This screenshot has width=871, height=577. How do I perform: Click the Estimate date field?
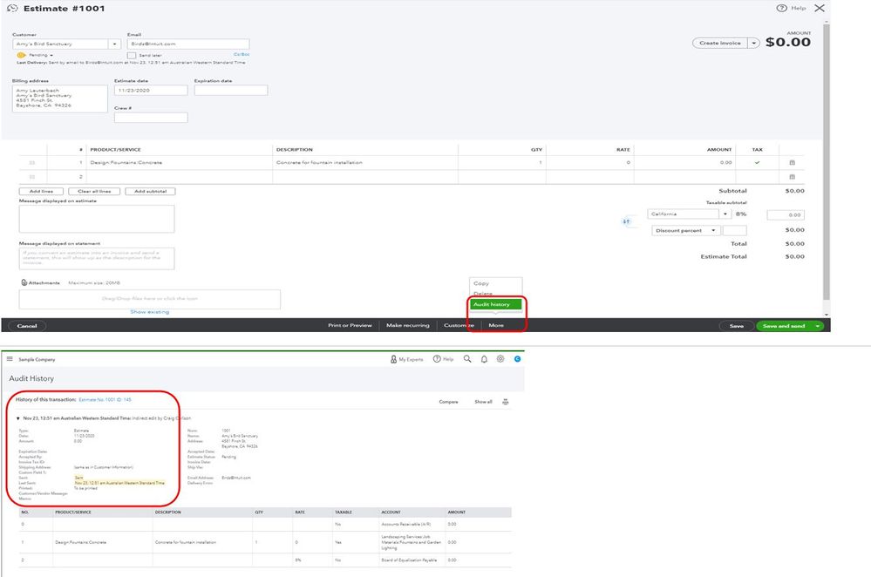click(x=151, y=90)
